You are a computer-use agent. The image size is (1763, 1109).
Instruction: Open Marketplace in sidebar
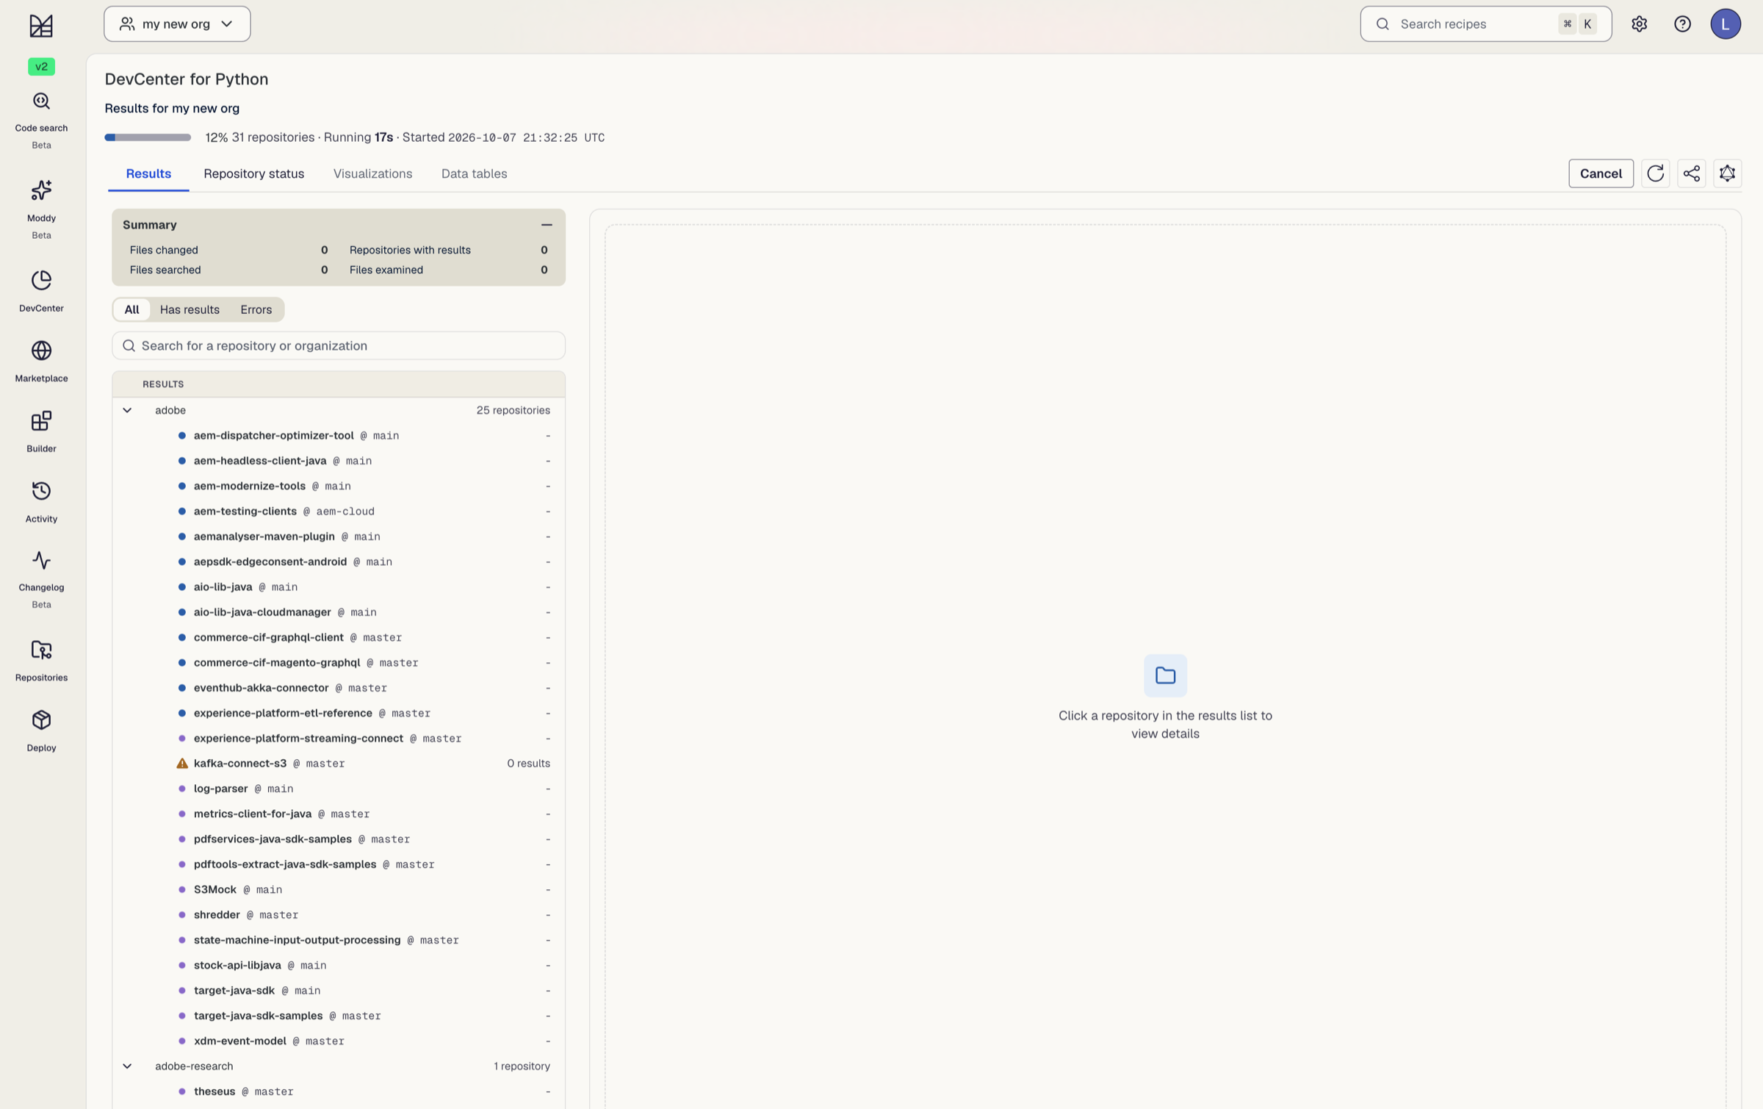(x=41, y=361)
